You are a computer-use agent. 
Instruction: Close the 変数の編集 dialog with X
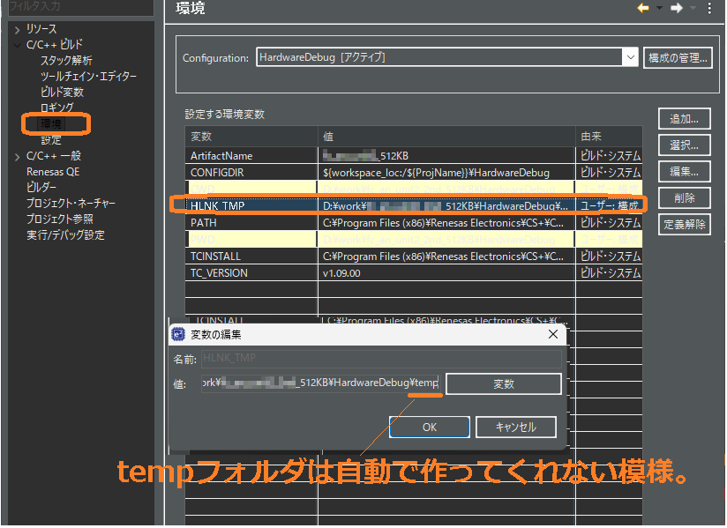553,334
